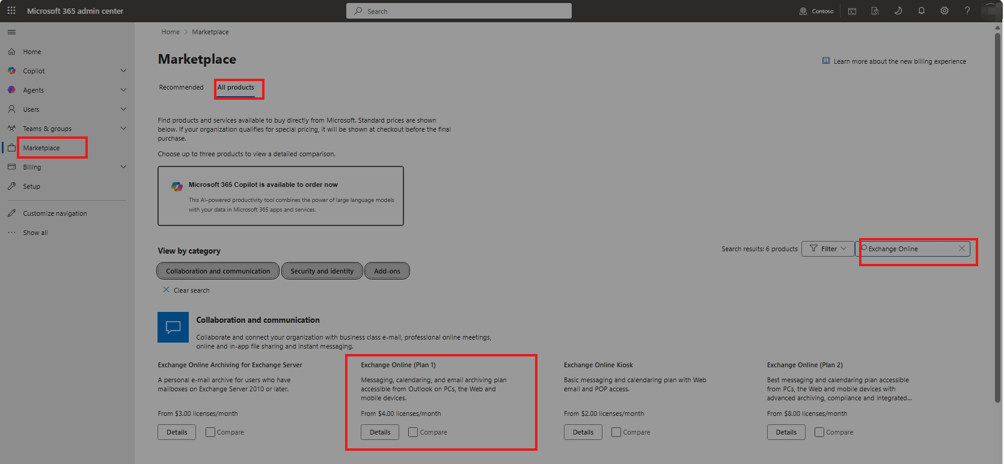
Task: Click the 'From $3.00 licenses/month' price text
Action: point(198,414)
